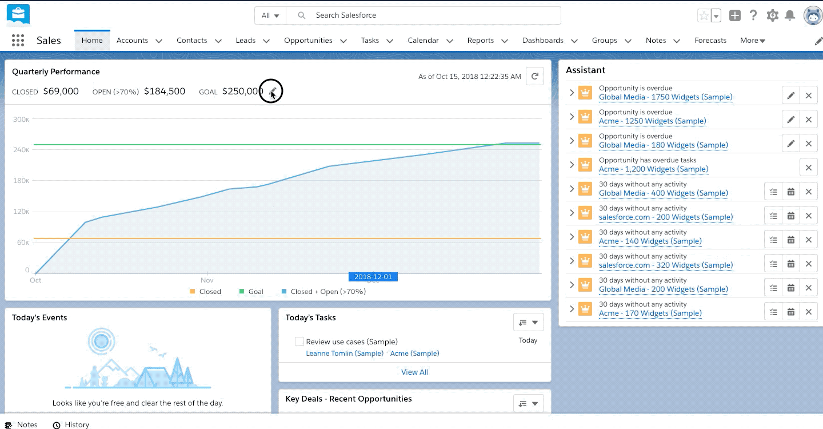Screen dimensions: 823x429
Task: Toggle Closed series in chart legend
Action: (205, 292)
